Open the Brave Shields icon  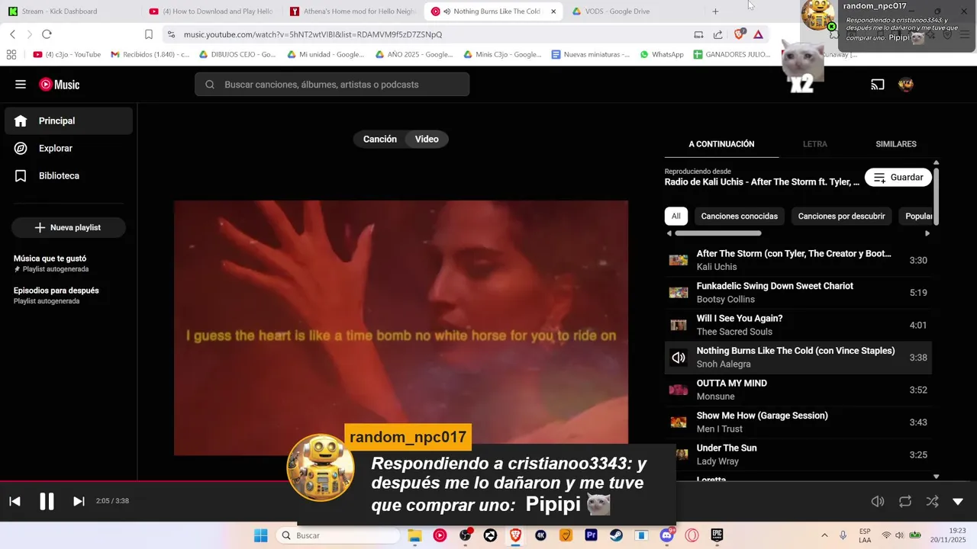739,34
